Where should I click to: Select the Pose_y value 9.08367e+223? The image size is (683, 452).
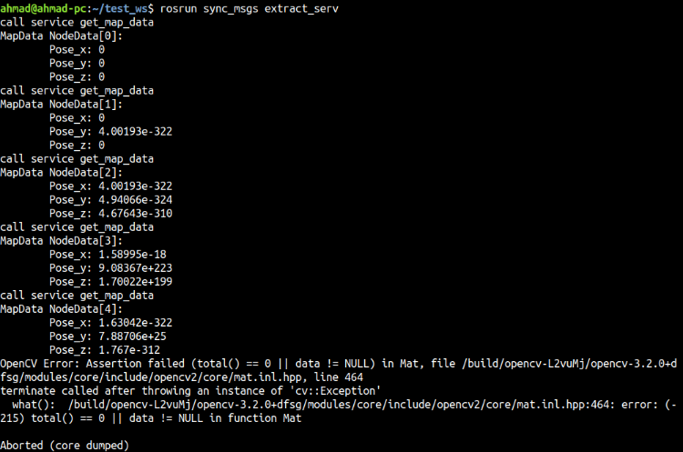pos(134,267)
